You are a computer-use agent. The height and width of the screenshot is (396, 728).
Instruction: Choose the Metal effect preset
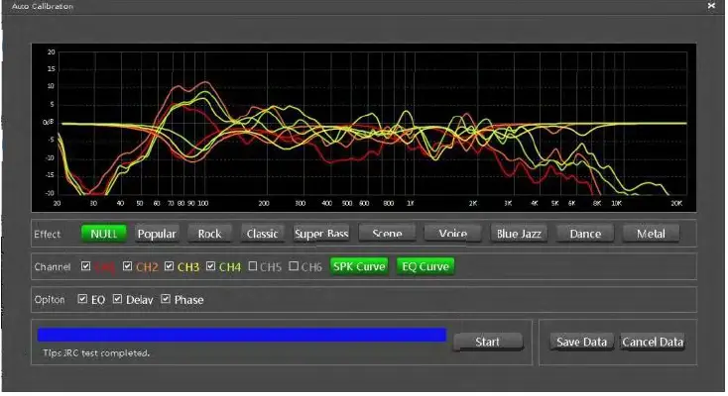click(x=651, y=234)
